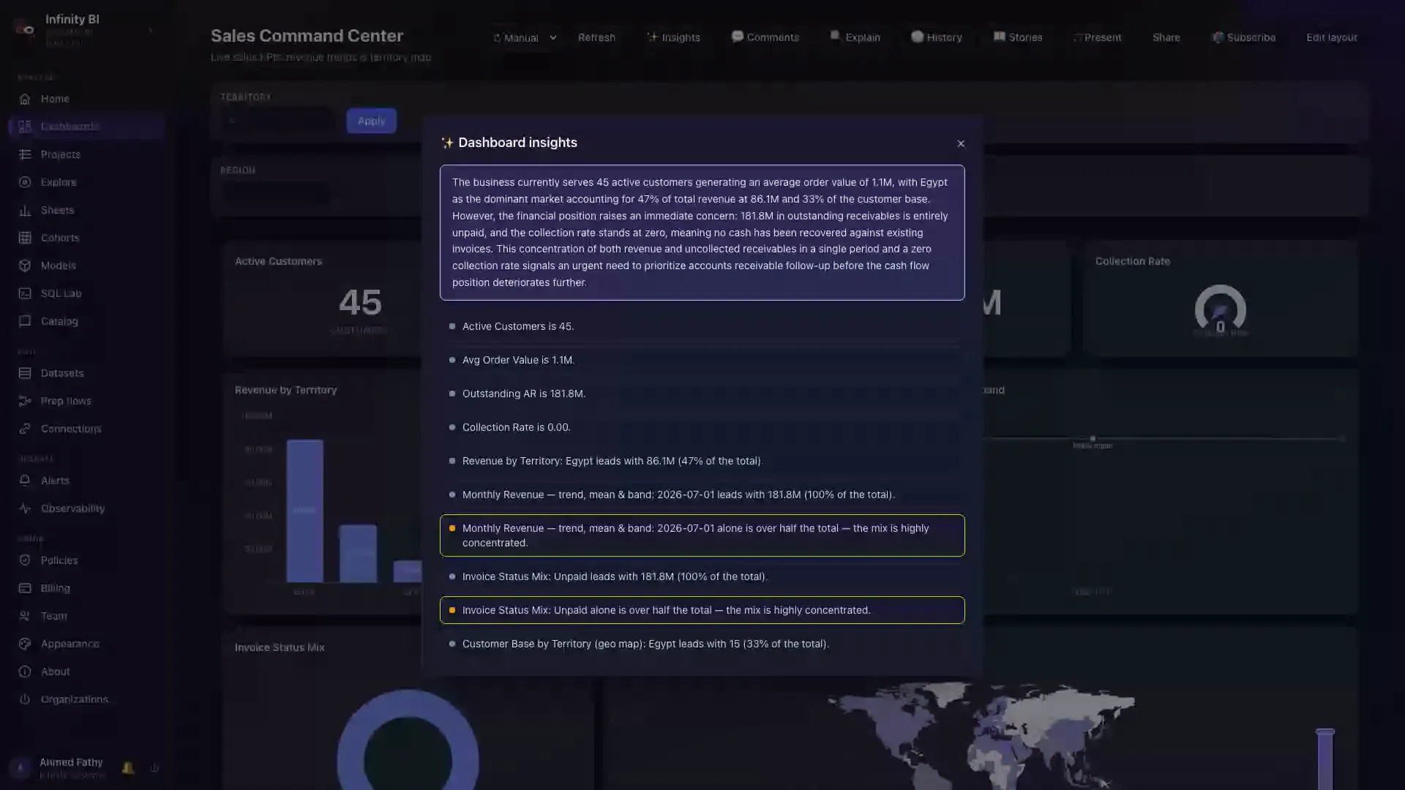The height and width of the screenshot is (790, 1405).
Task: Click the Stories book icon
Action: point(1000,37)
